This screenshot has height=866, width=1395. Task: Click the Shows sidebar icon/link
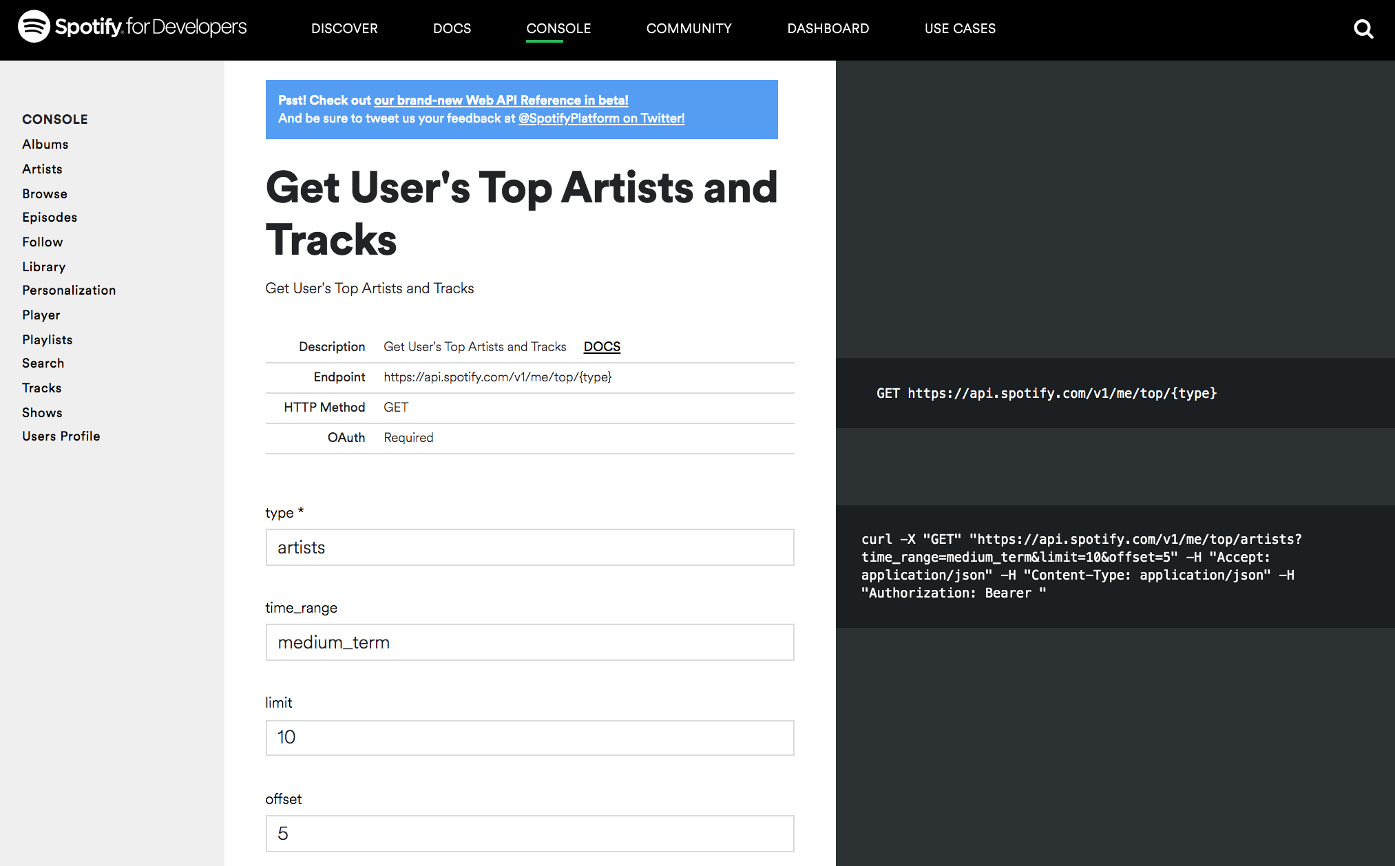pyautogui.click(x=43, y=412)
